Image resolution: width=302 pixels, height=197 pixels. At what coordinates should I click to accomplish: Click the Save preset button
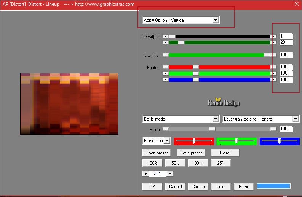(191, 153)
